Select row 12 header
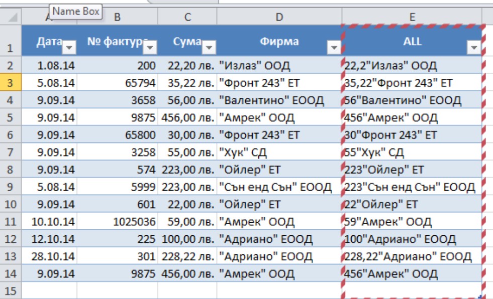The height and width of the screenshot is (299, 493). point(11,239)
